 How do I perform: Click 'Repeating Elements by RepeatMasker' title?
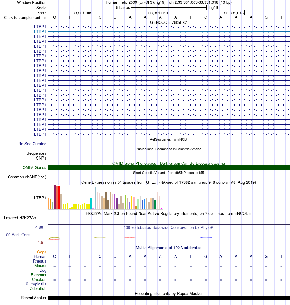(x=169, y=293)
